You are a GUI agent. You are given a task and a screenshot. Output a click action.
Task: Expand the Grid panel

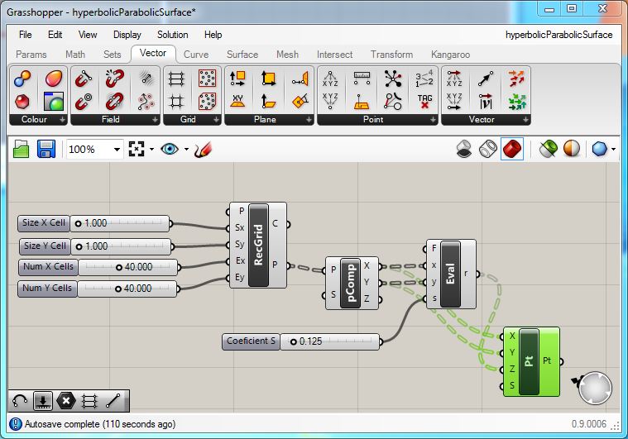pyautogui.click(x=216, y=120)
